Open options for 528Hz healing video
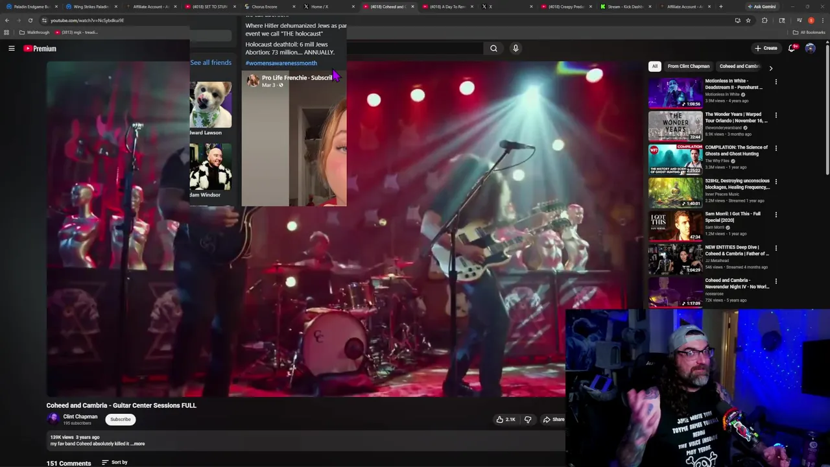The image size is (830, 467). (776, 182)
